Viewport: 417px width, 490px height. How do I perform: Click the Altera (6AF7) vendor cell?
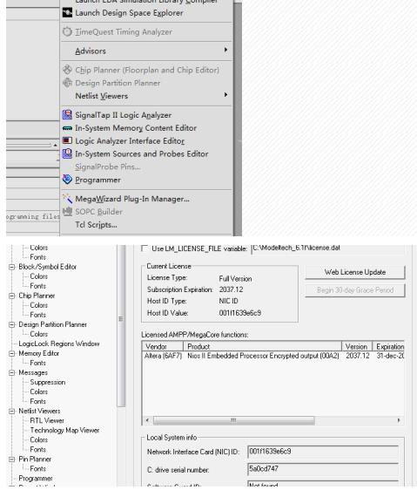[163, 356]
